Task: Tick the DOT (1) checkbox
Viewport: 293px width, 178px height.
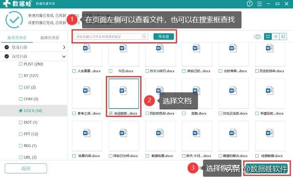Action: pos(21,122)
